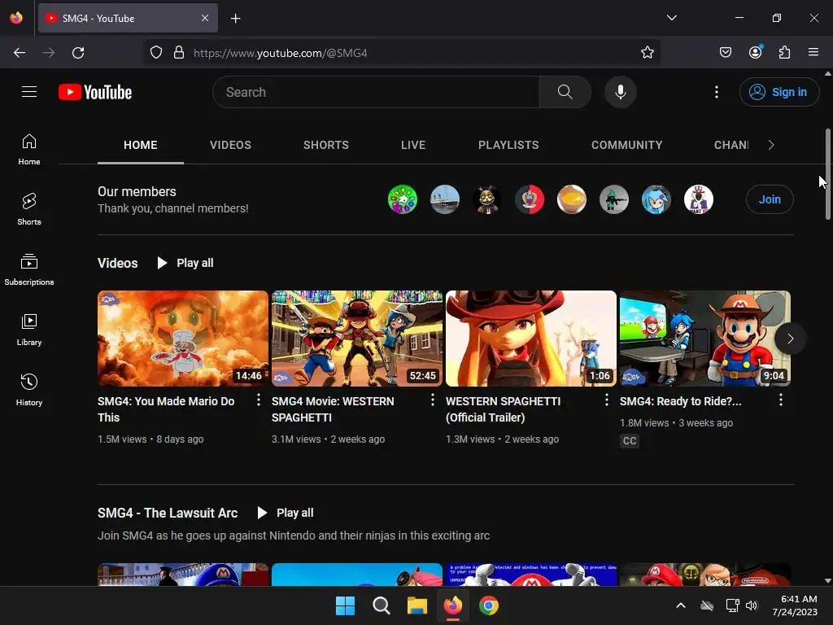The width and height of the screenshot is (833, 625).
Task: Switch to the PLAYLISTS tab
Action: click(508, 145)
